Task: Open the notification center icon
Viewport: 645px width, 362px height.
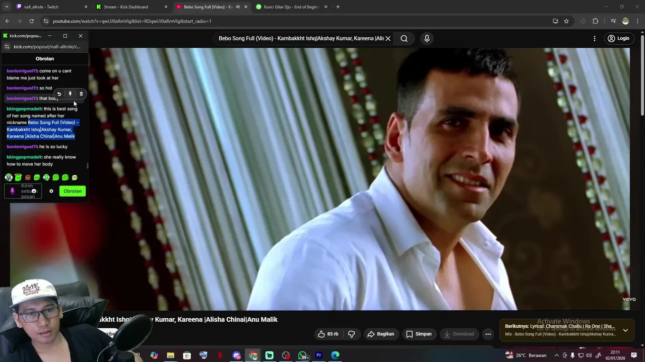Action: pos(634,355)
